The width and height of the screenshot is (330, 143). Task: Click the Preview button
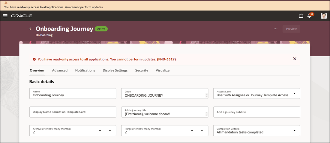(x=291, y=29)
